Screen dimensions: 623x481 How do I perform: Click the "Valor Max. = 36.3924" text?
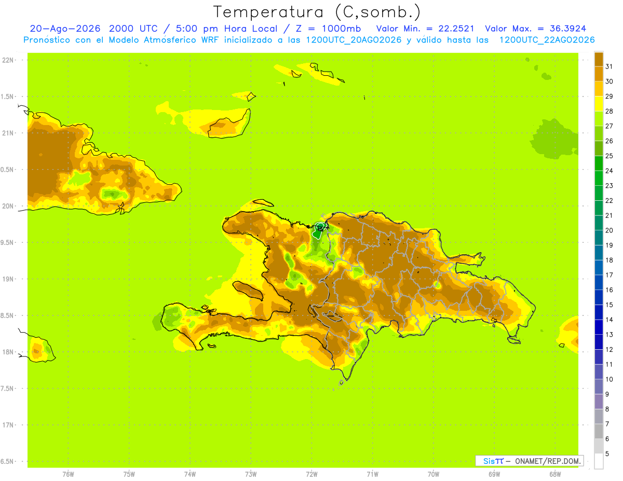tap(536, 29)
